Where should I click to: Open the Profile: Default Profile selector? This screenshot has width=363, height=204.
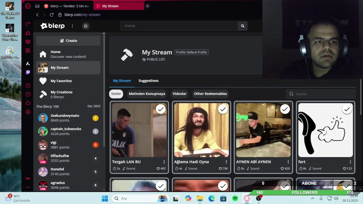point(191,52)
